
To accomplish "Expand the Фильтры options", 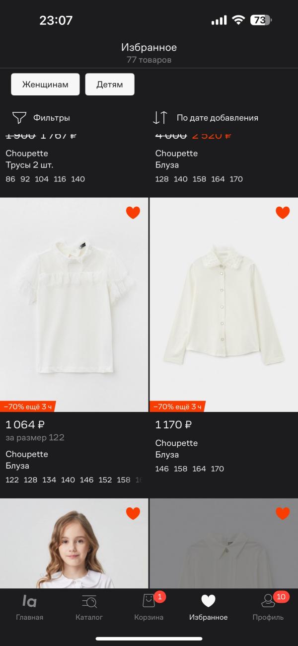I will click(51, 118).
